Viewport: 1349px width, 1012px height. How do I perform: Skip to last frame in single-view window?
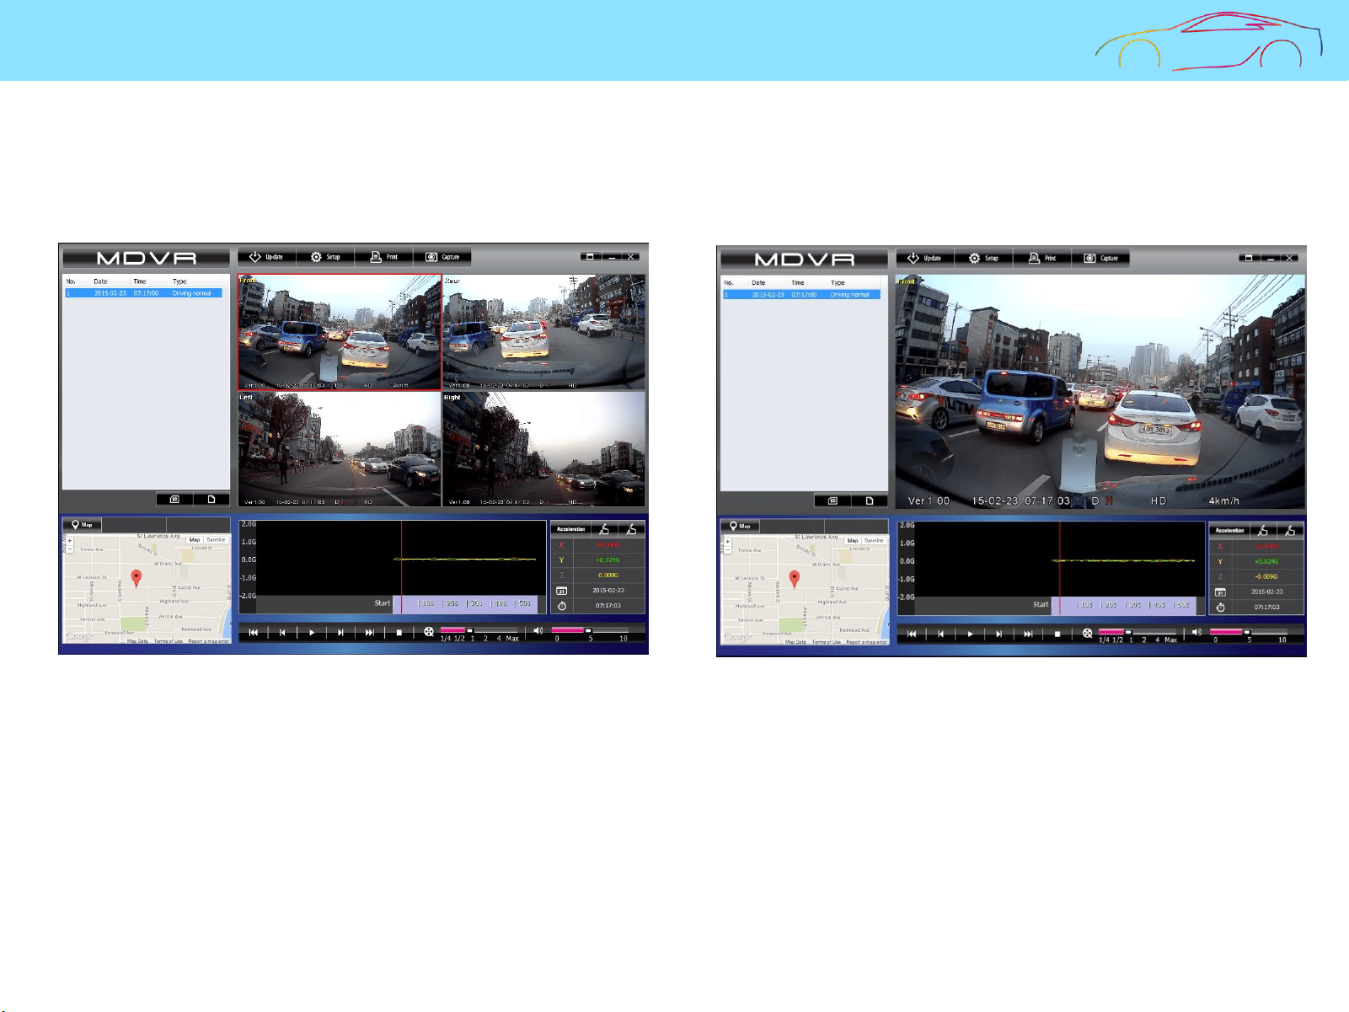click(x=1028, y=634)
